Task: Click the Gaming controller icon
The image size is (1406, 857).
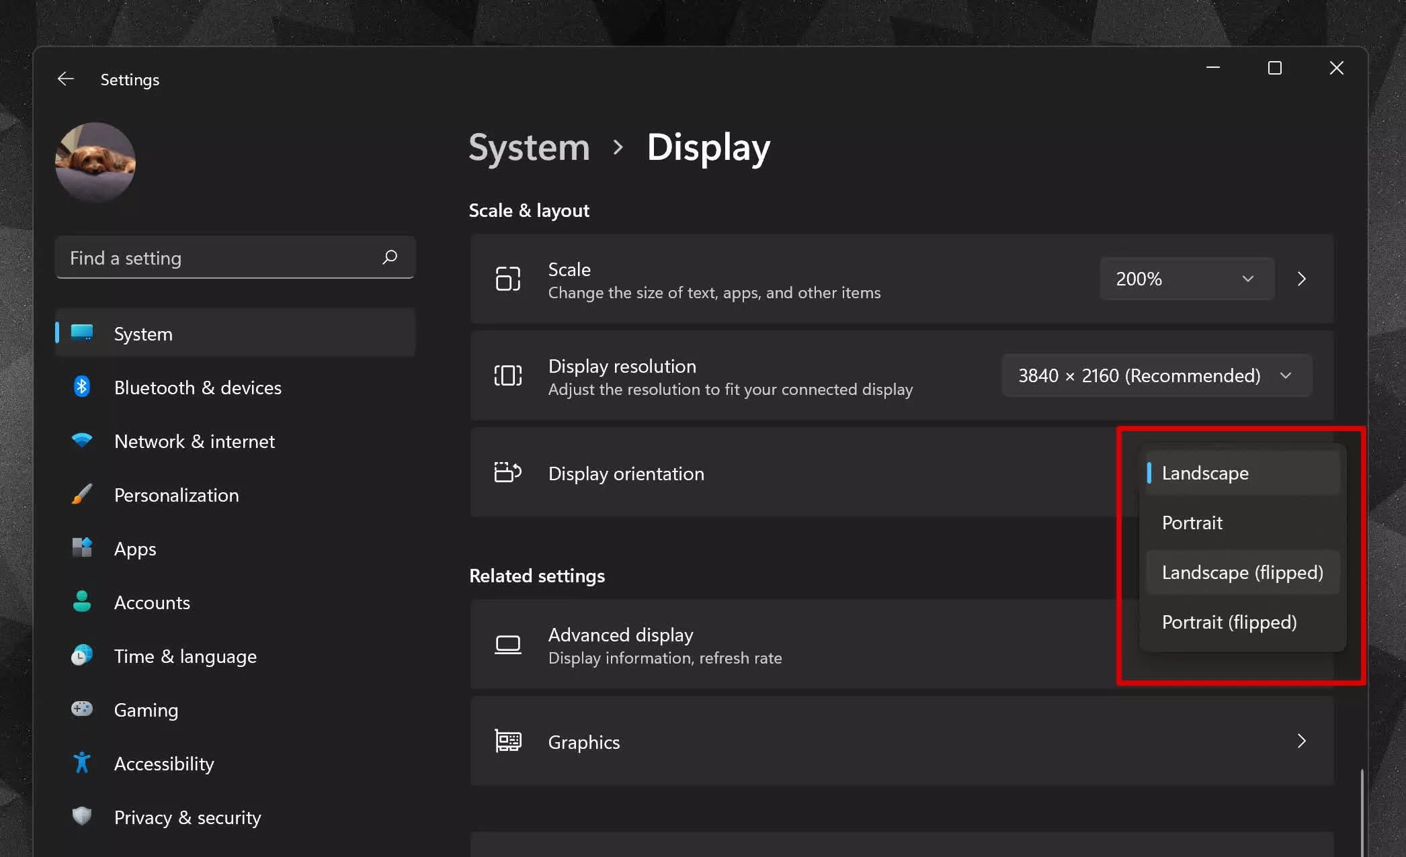Action: pos(82,709)
